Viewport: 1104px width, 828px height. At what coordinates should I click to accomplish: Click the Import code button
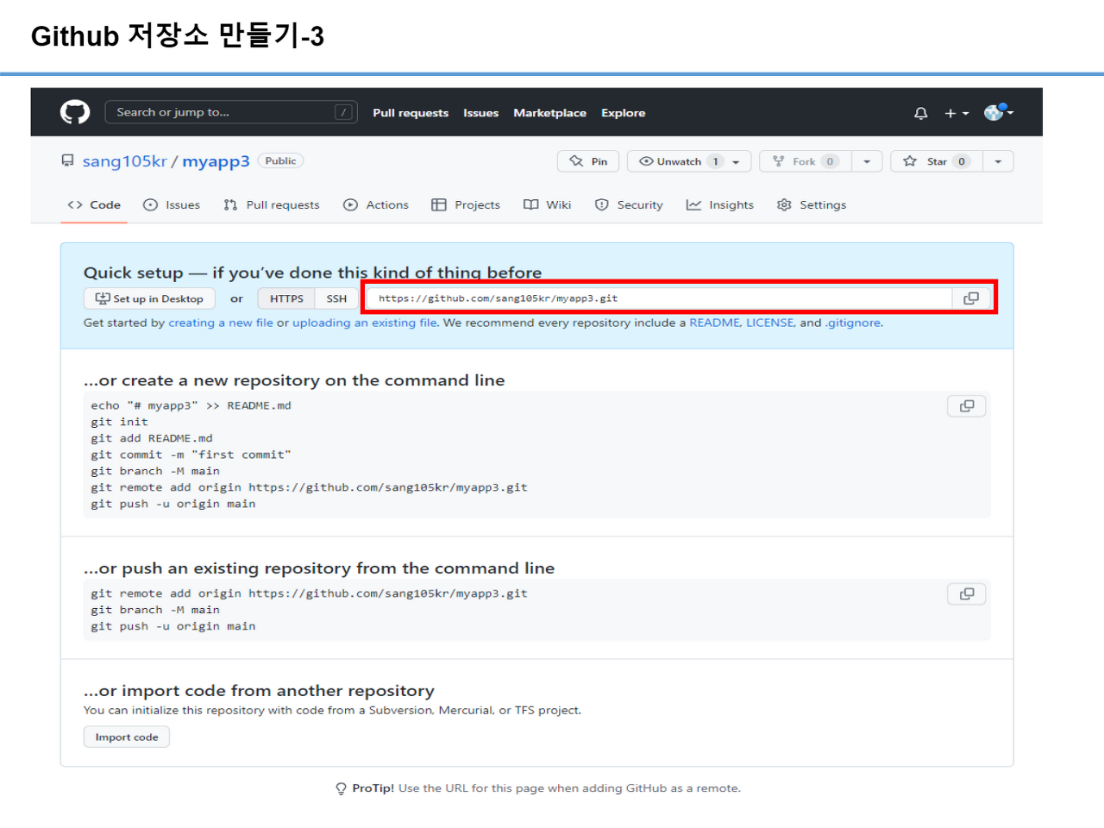point(127,737)
